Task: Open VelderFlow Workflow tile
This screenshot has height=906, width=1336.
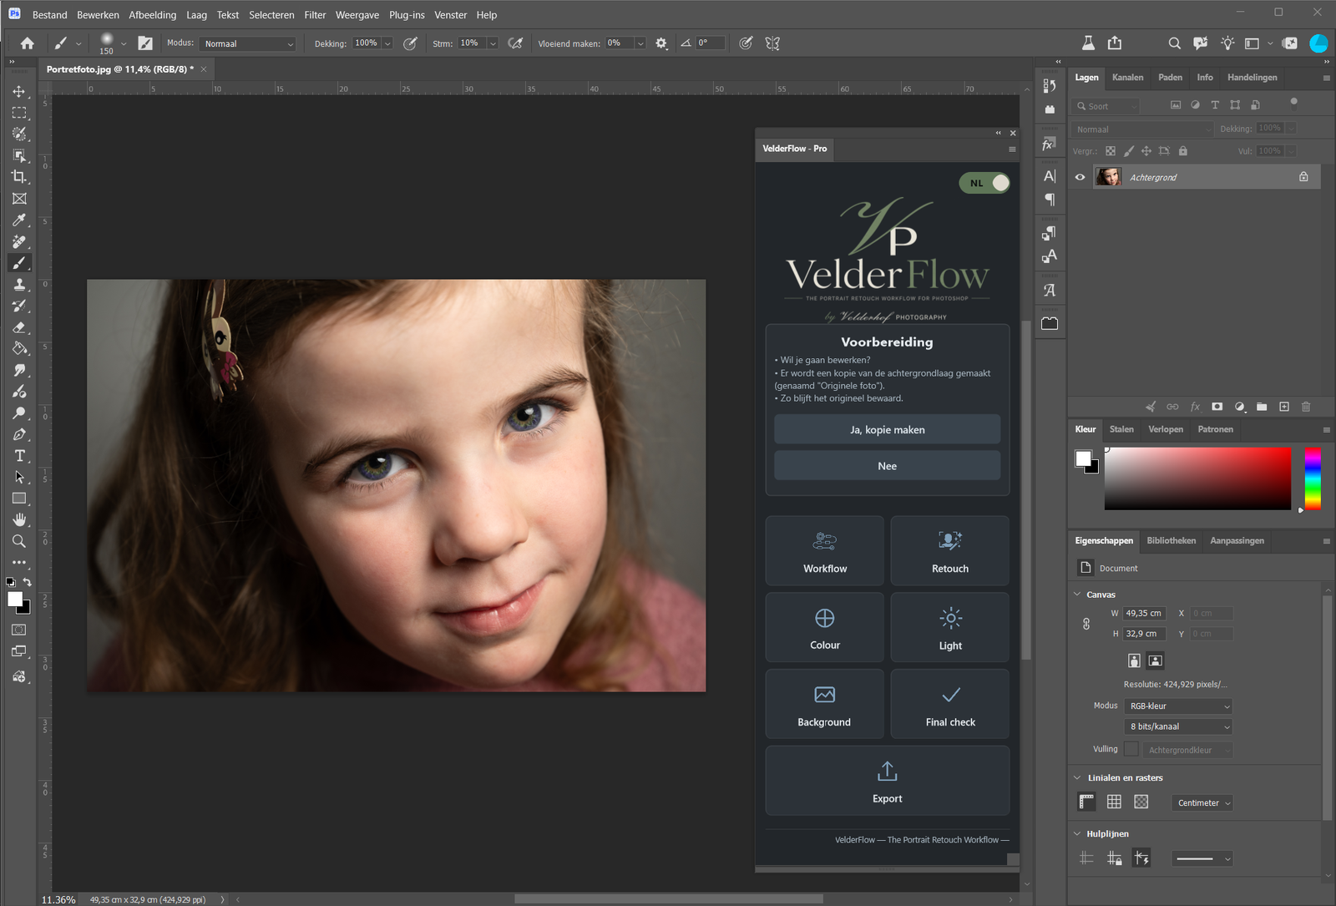Action: 825,551
